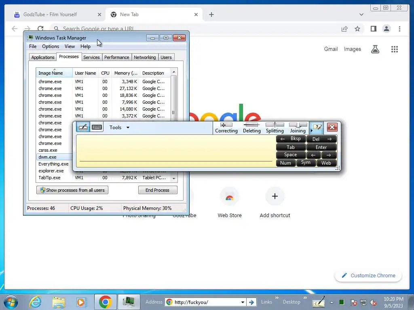
Task: Show the Correcting gesture demo
Action: [x=226, y=128]
